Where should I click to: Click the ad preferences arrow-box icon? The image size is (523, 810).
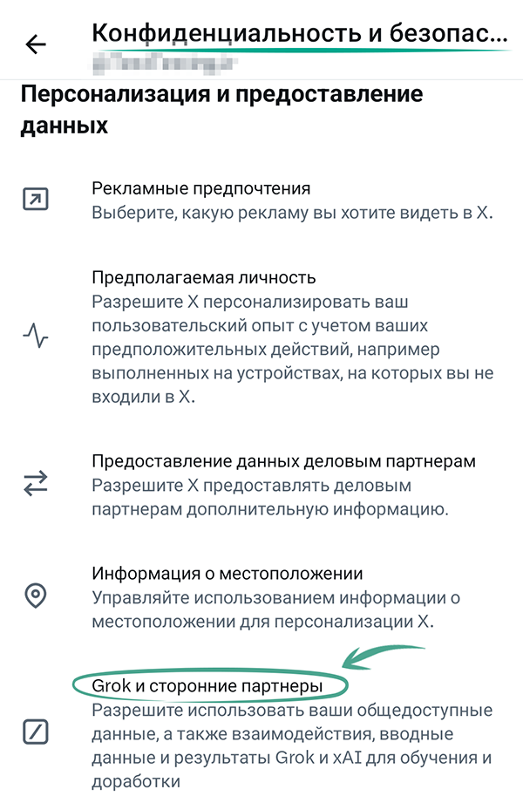coord(36,200)
